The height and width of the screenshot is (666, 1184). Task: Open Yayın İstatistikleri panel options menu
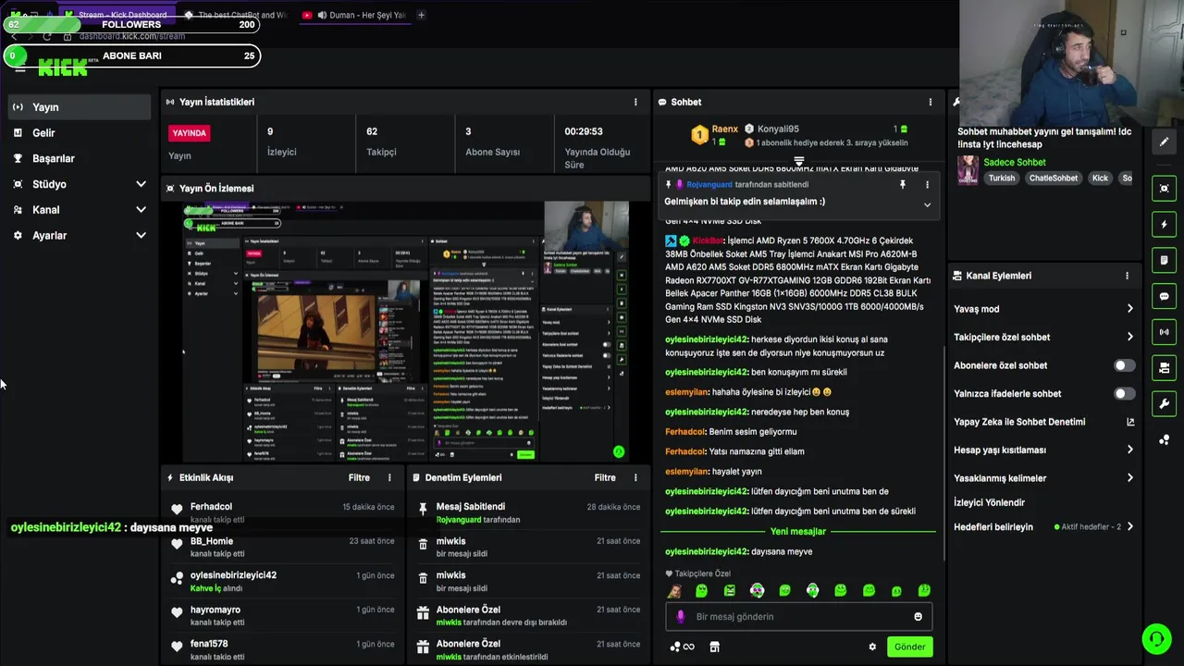[x=635, y=102]
